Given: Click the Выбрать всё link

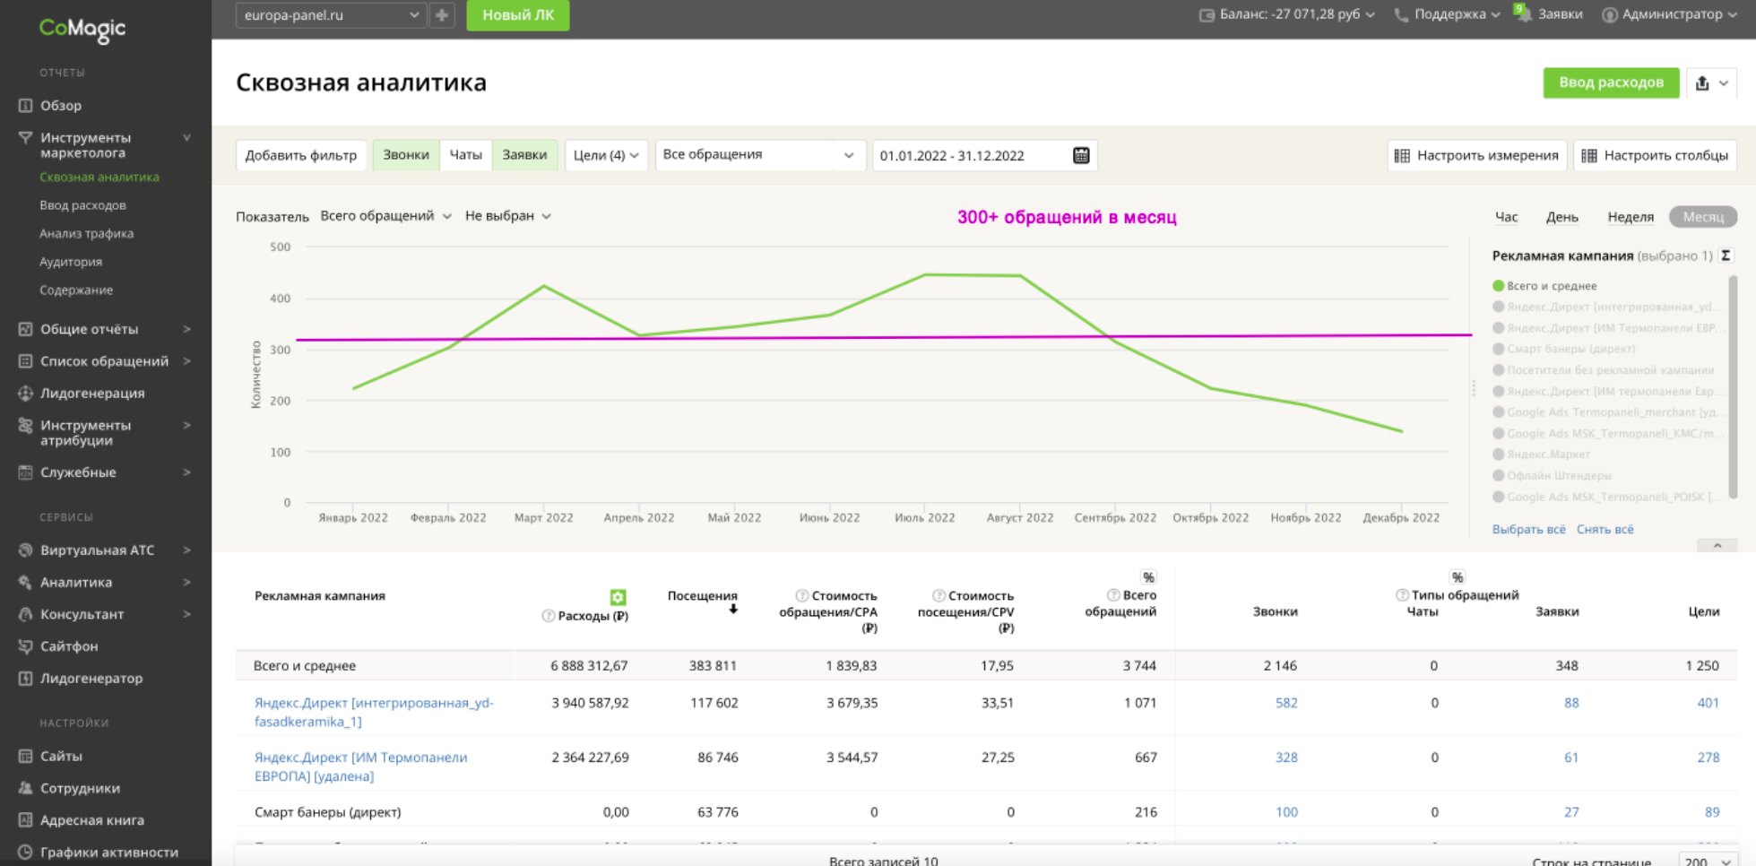Looking at the screenshot, I should tap(1528, 530).
